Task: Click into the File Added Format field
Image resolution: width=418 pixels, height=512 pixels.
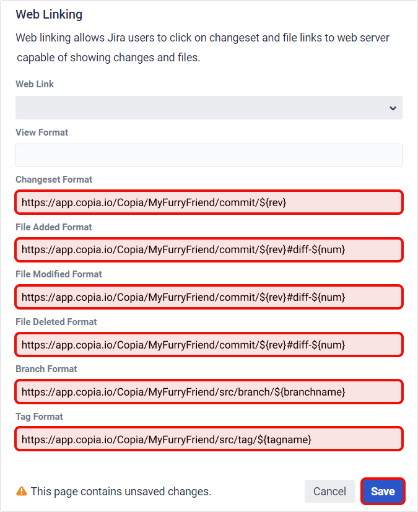Action: tap(209, 249)
